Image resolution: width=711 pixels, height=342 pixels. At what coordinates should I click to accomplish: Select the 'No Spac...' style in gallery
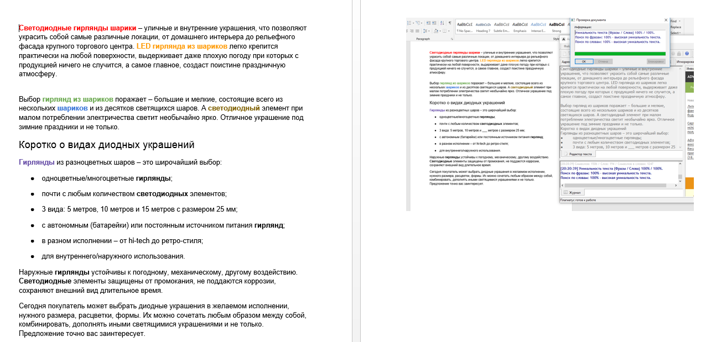point(465,28)
